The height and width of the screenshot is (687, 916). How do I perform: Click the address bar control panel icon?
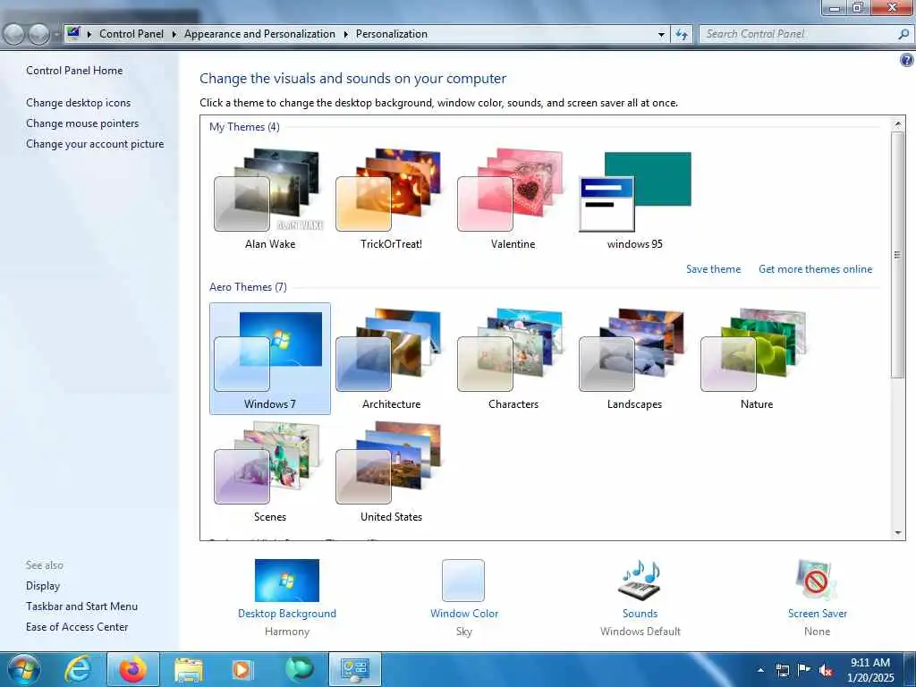tap(73, 33)
